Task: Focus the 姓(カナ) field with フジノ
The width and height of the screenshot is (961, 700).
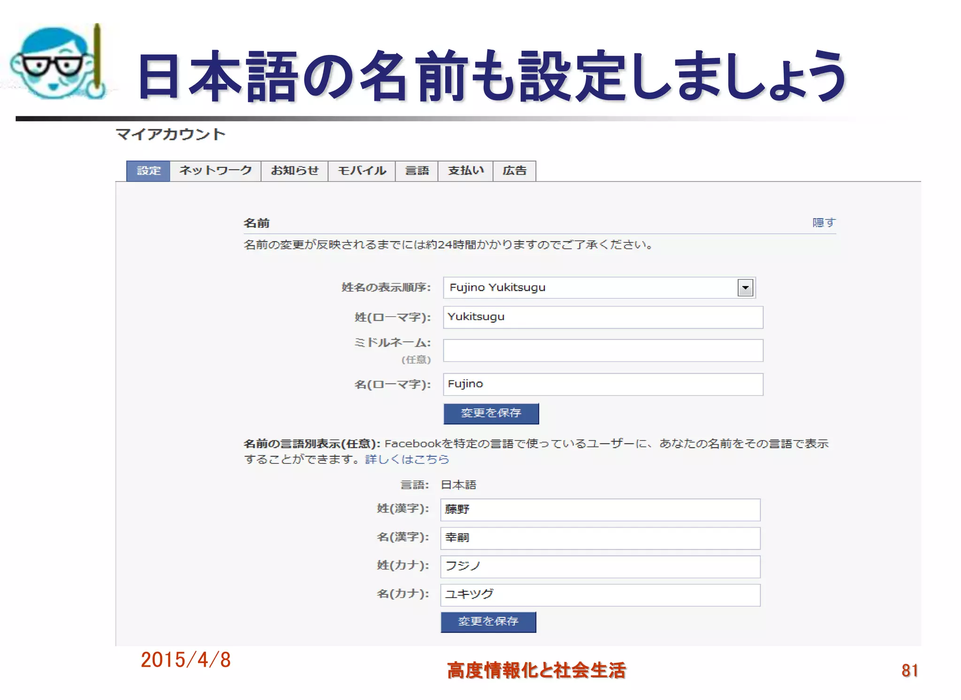Action: [x=600, y=567]
